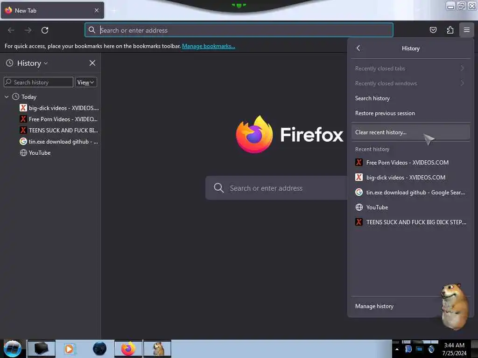Click the round tray icon nearest the clock

[x=431, y=349]
